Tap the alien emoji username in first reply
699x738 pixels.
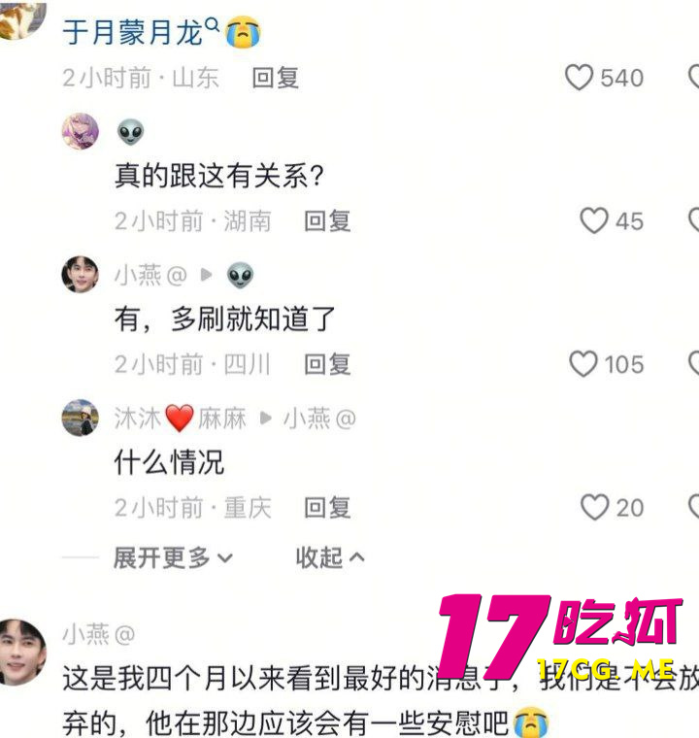[x=130, y=132]
